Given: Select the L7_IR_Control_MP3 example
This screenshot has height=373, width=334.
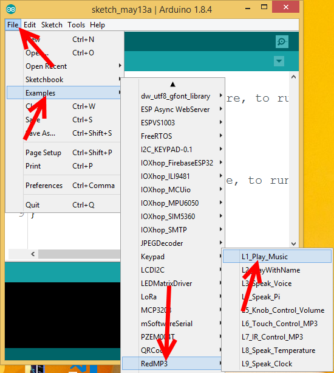Looking at the screenshot, I should tap(277, 337).
